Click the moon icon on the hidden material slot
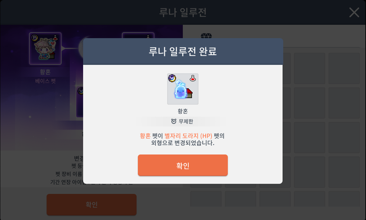The height and width of the screenshot is (220, 366). pyautogui.click(x=80, y=90)
